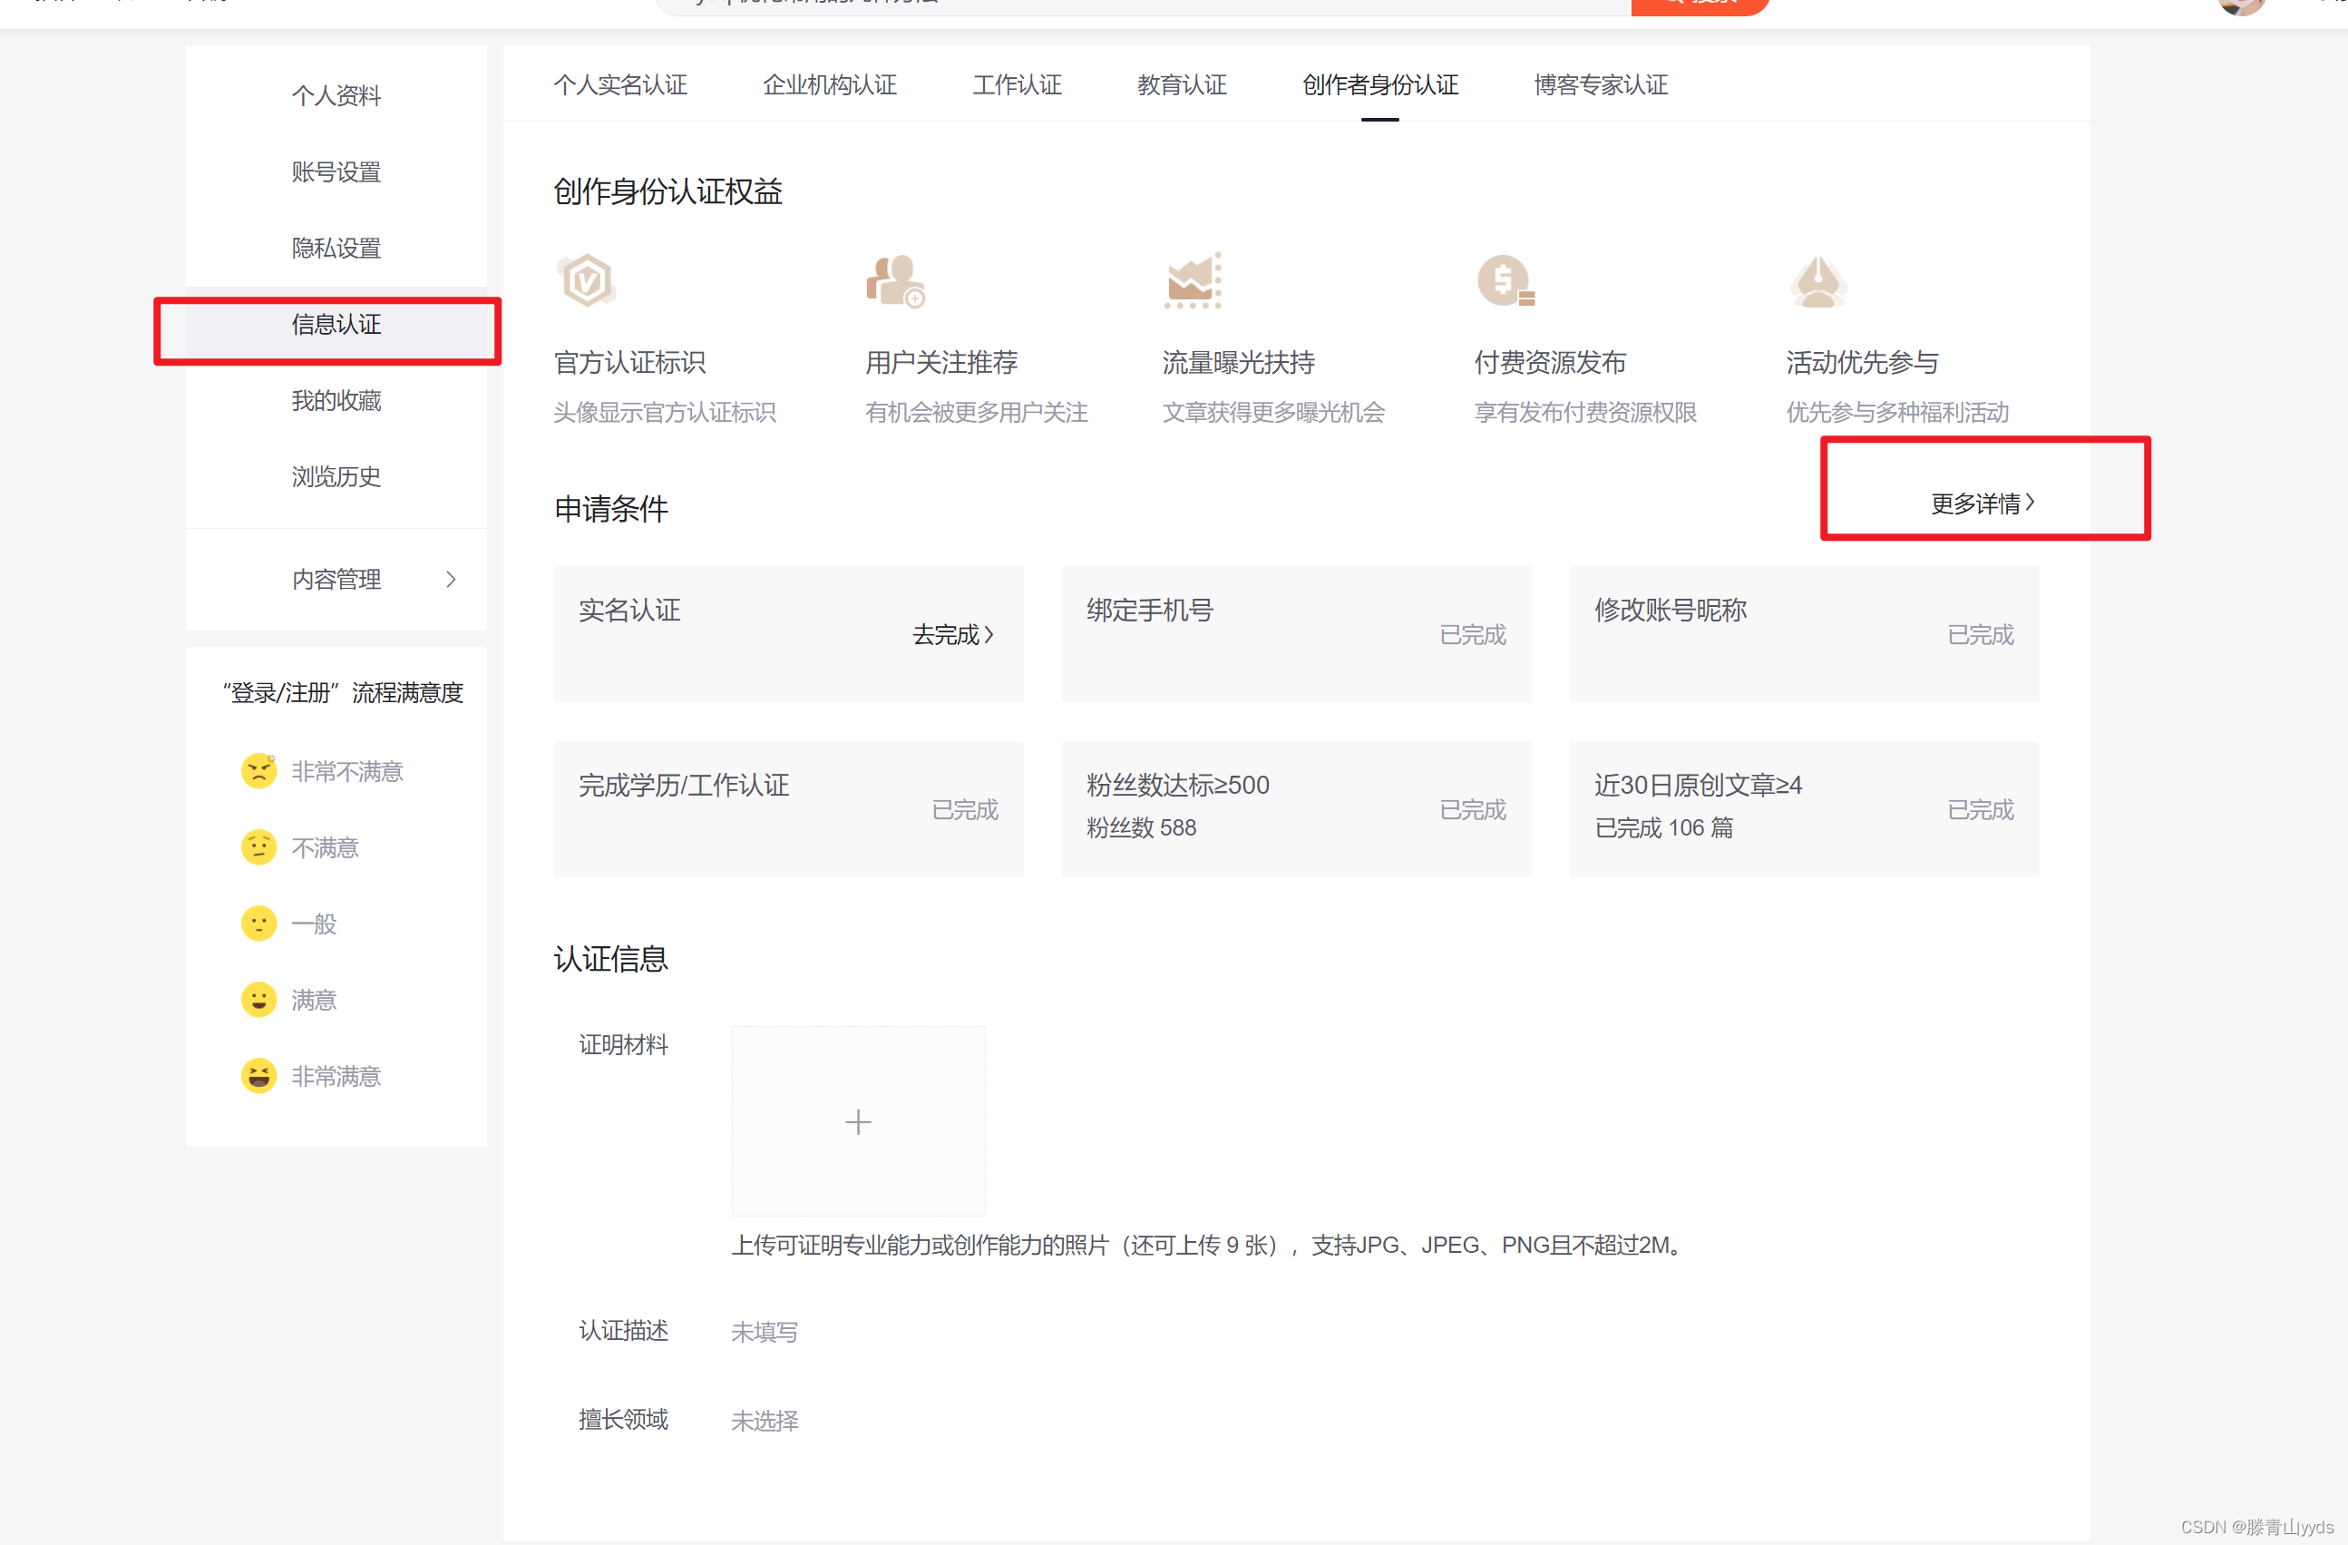
Task: Click the 活动优先参与 benefit title
Action: pyautogui.click(x=1862, y=363)
